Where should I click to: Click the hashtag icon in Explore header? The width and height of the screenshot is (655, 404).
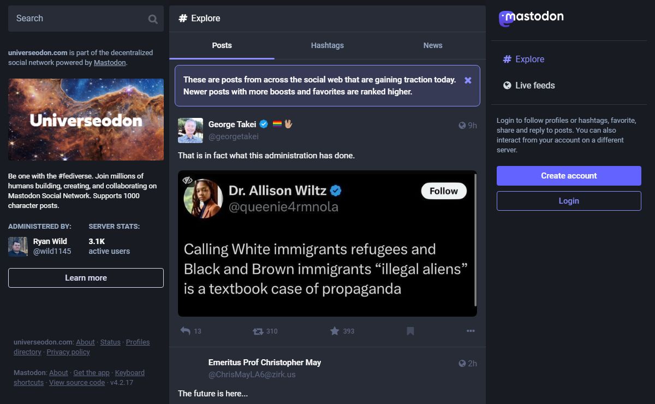(x=183, y=18)
